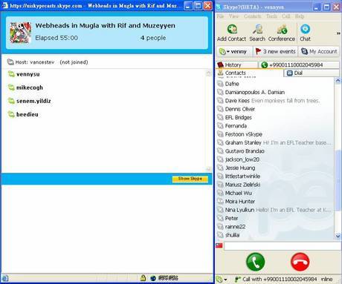Click status icon beside Jessie Huang
The height and width of the screenshot is (284, 342).
(x=220, y=168)
